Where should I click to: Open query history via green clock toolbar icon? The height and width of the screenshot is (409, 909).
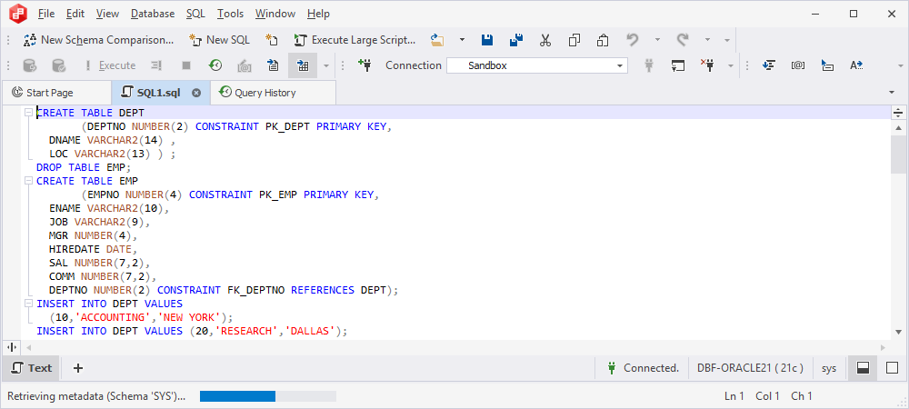coord(215,65)
